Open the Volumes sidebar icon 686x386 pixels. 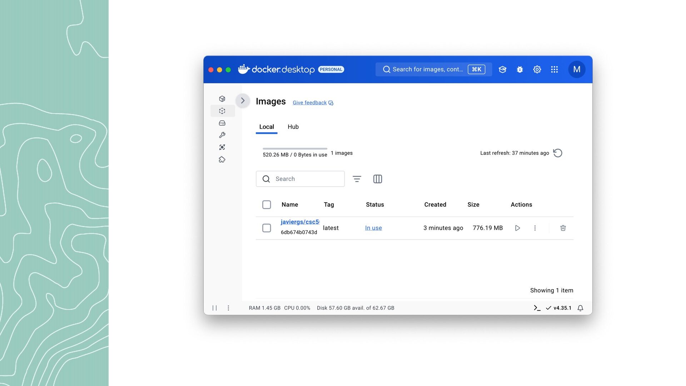point(222,123)
